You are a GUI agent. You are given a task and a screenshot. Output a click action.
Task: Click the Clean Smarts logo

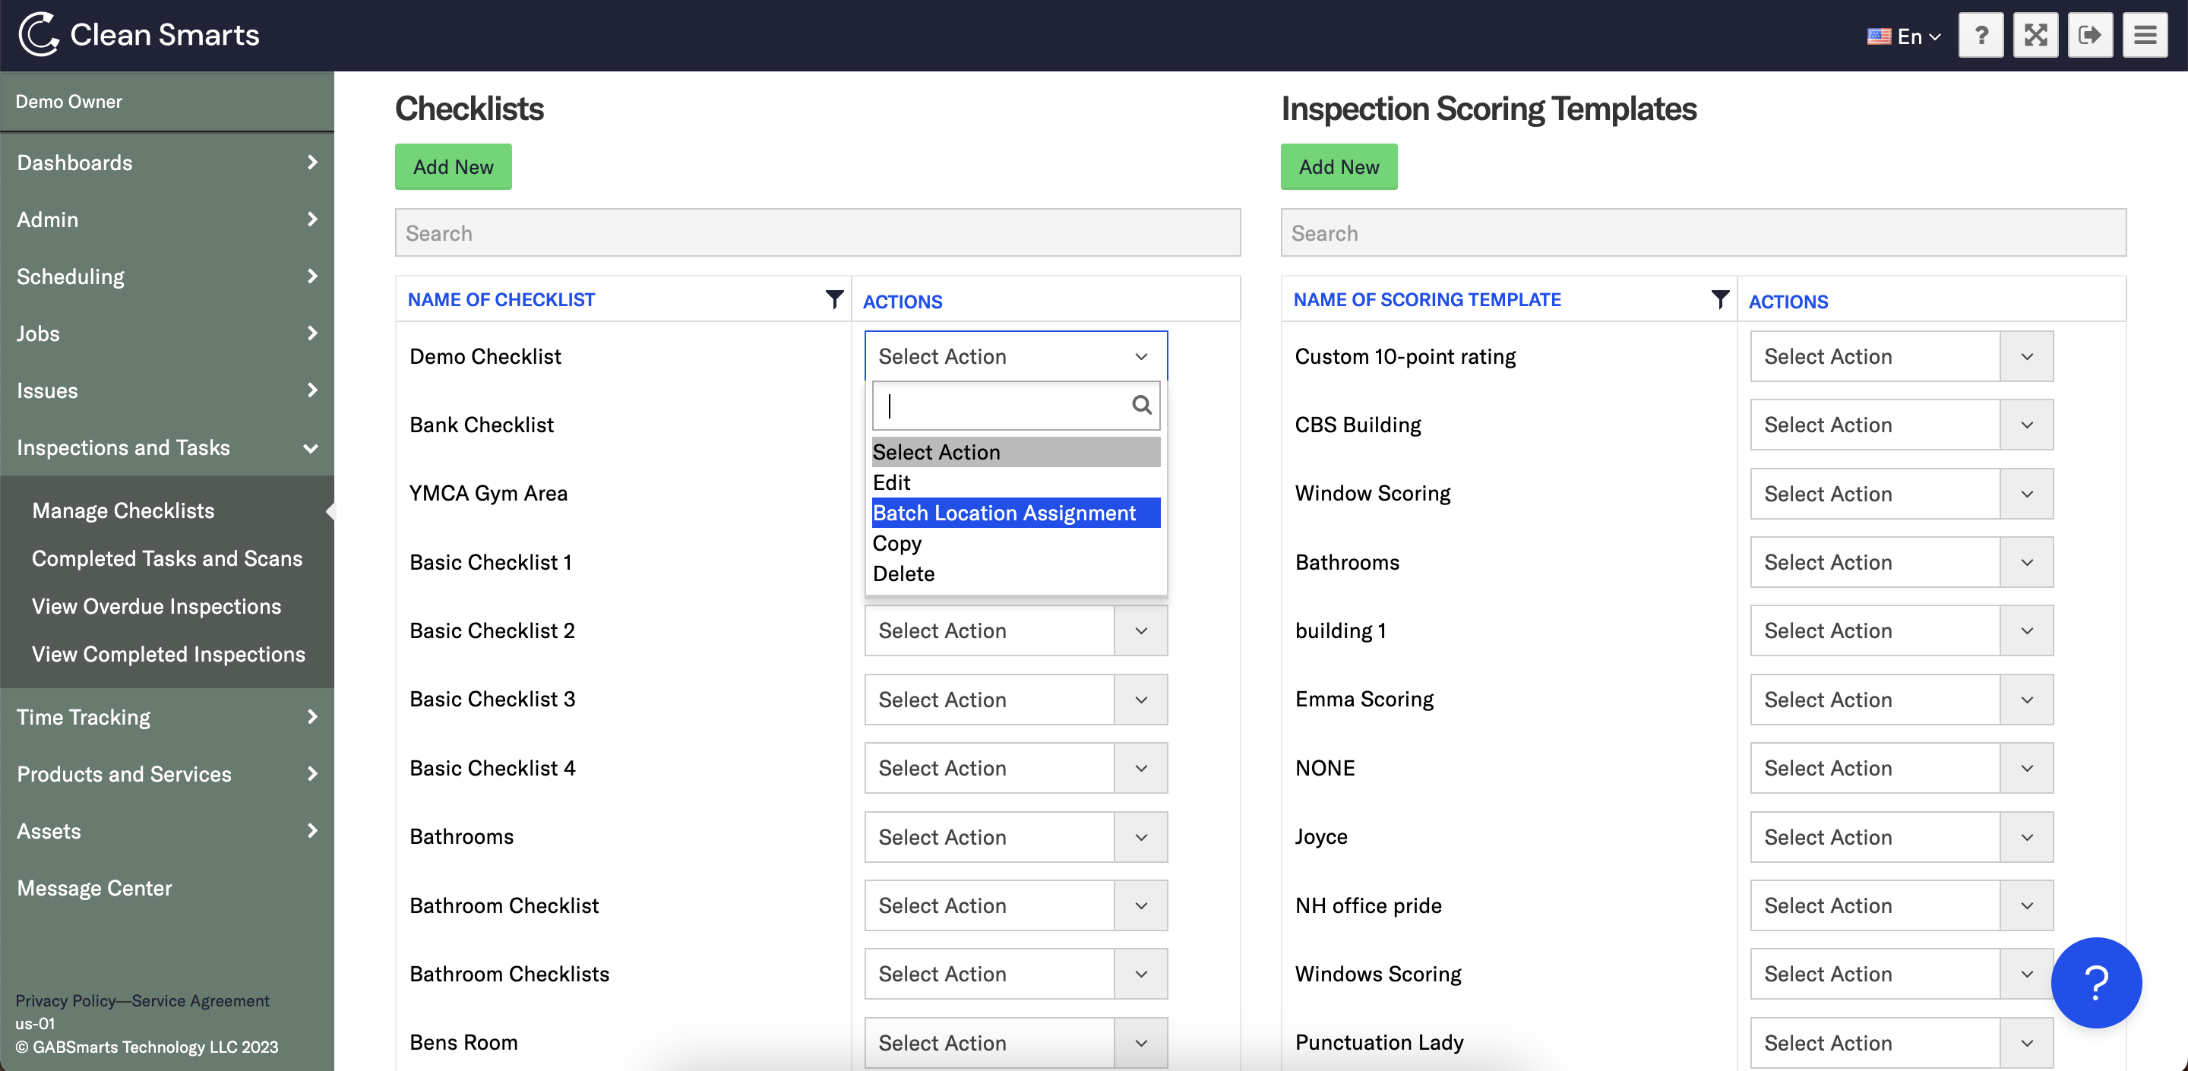point(138,35)
